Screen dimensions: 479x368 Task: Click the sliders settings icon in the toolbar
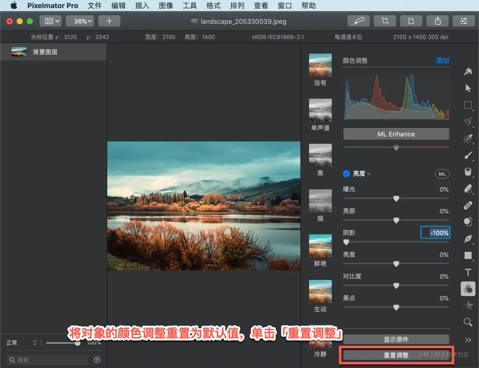(x=464, y=21)
